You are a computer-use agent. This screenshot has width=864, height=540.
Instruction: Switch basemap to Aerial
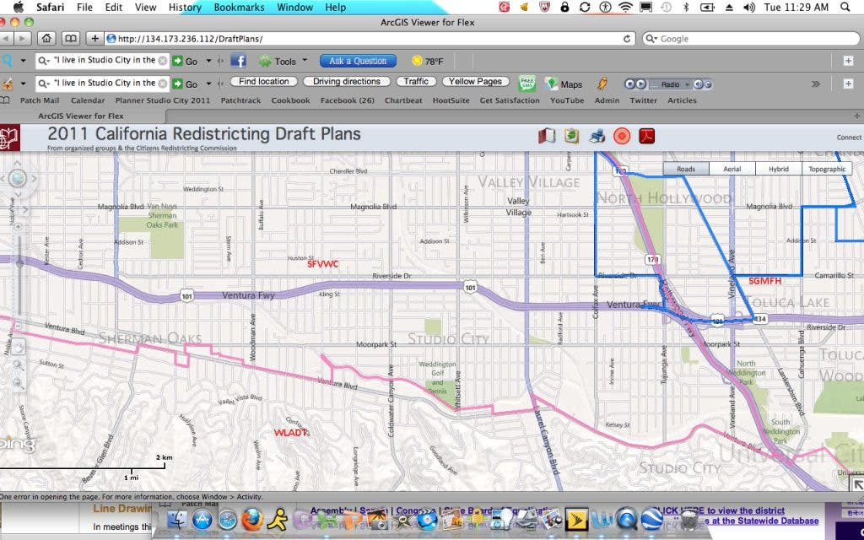coord(732,169)
